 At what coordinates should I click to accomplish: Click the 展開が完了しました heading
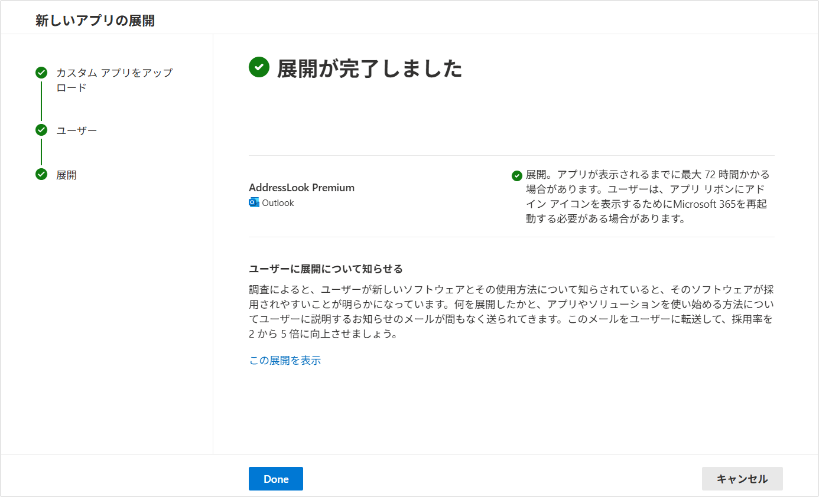pyautogui.click(x=369, y=68)
